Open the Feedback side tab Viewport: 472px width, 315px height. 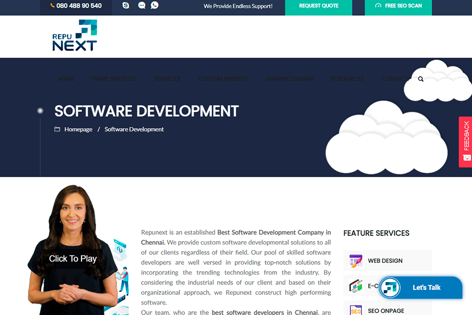click(x=466, y=142)
